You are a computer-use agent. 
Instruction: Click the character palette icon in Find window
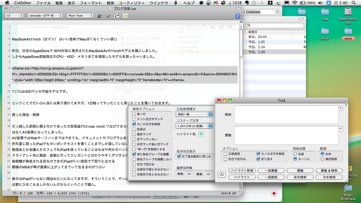pyautogui.click(x=222, y=174)
